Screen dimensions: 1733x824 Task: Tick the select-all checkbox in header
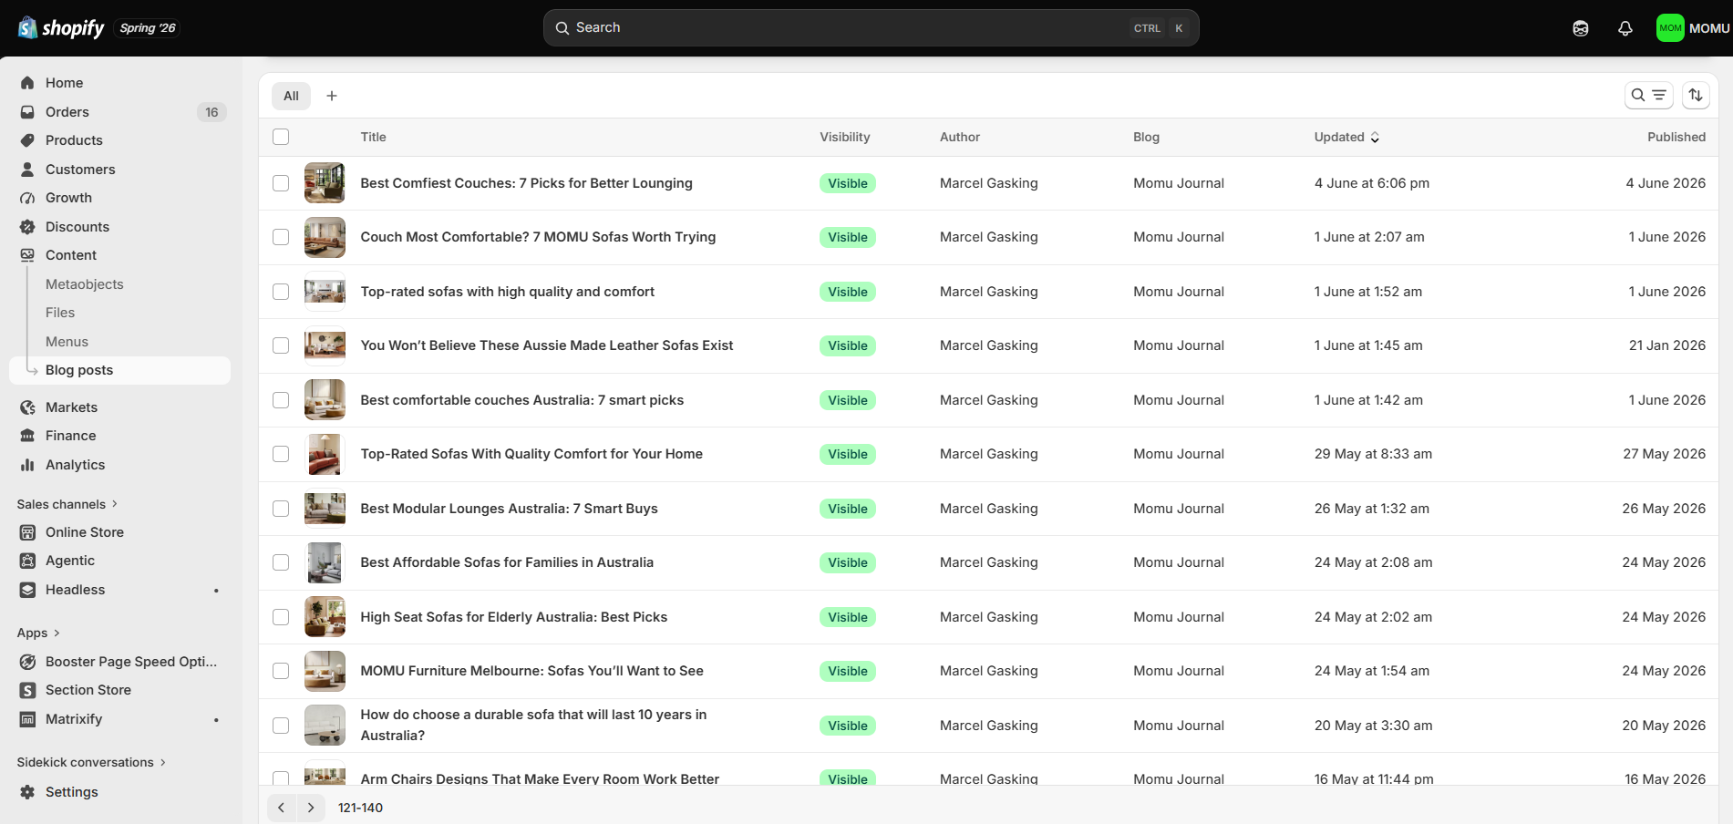281,137
